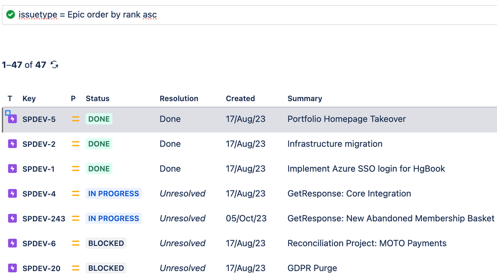Click Unresolved resolution for SPDEV-20
The width and height of the screenshot is (497, 278).
pyautogui.click(x=182, y=268)
